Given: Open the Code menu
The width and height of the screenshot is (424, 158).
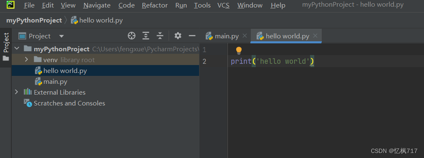Looking at the screenshot, I should tap(126, 5).
